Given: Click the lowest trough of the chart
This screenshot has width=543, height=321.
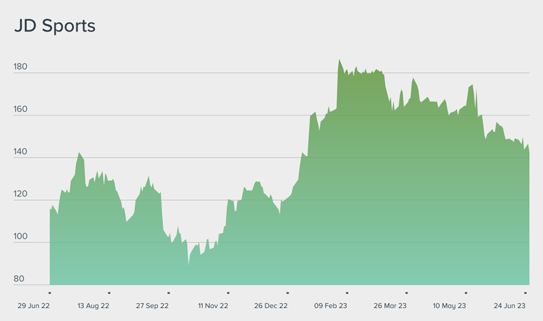Looking at the screenshot, I should [x=188, y=263].
